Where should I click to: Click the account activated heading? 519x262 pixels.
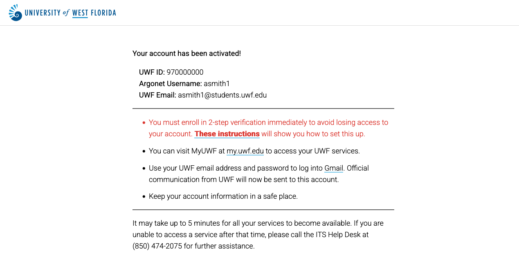[x=186, y=53]
